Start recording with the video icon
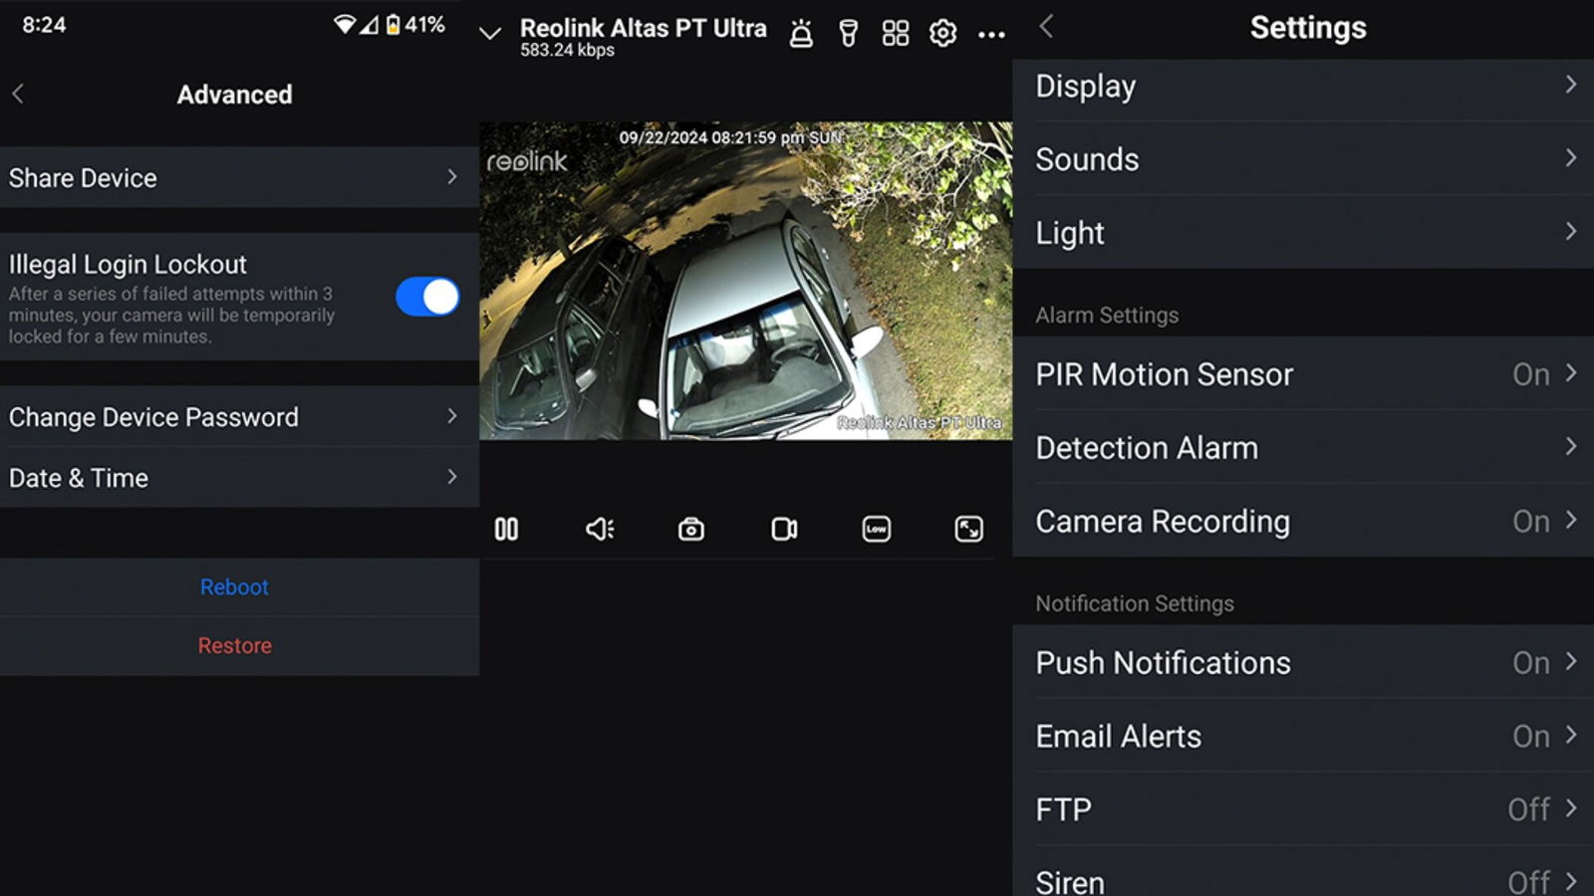The height and width of the screenshot is (896, 1594). [784, 529]
